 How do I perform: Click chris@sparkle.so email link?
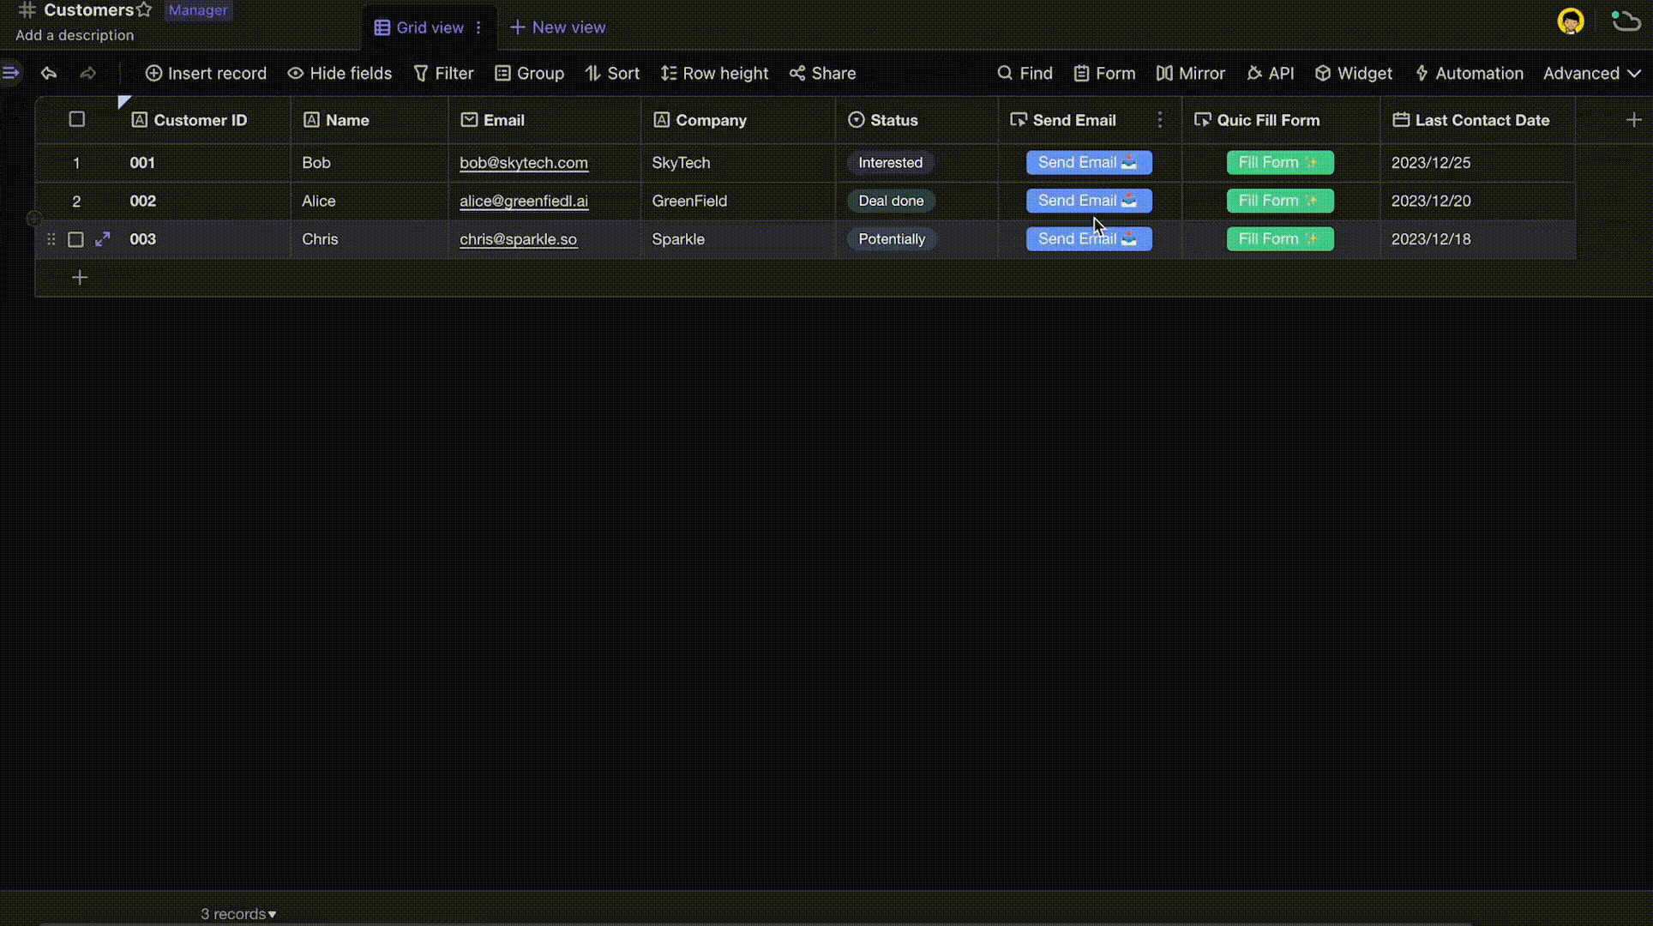point(518,238)
